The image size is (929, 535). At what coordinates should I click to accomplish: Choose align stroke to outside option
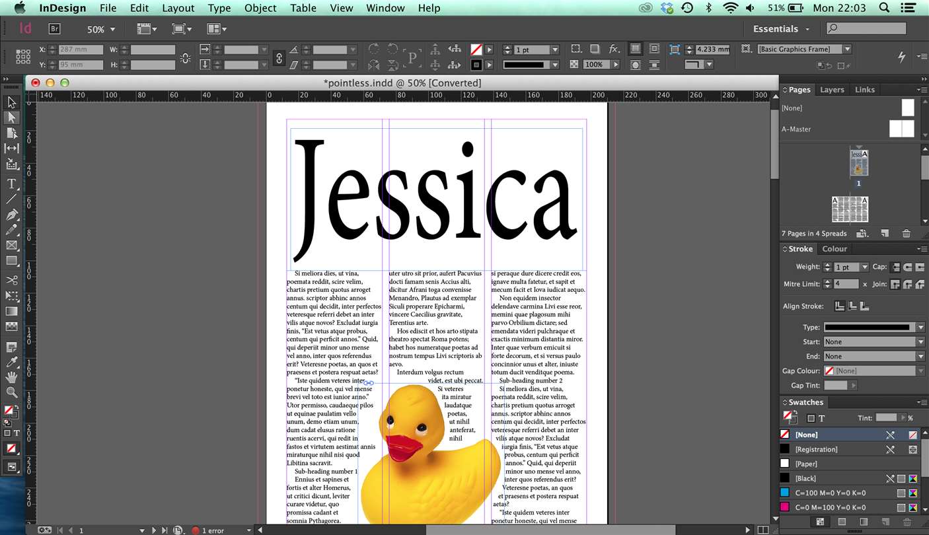tap(864, 306)
